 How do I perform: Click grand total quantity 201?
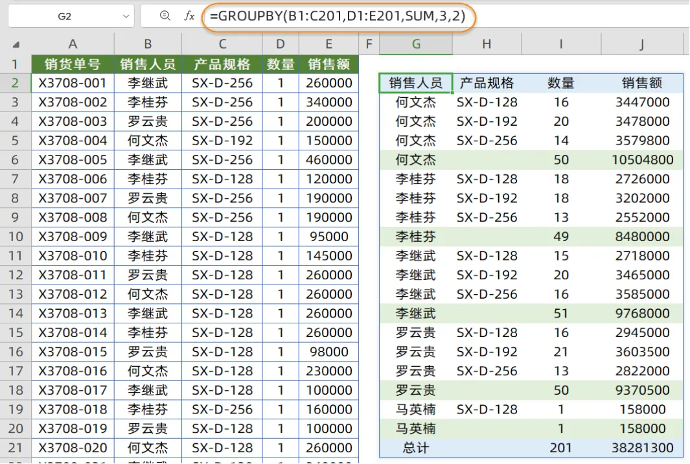tap(560, 448)
